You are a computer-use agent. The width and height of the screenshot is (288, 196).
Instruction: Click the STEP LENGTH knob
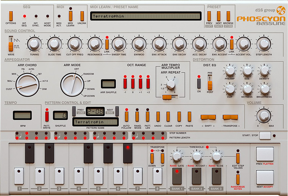pyautogui.click(x=264, y=44)
